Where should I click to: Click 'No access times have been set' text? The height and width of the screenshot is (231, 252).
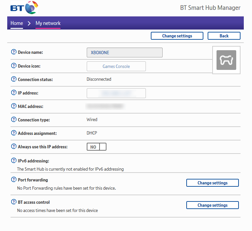click(57, 210)
